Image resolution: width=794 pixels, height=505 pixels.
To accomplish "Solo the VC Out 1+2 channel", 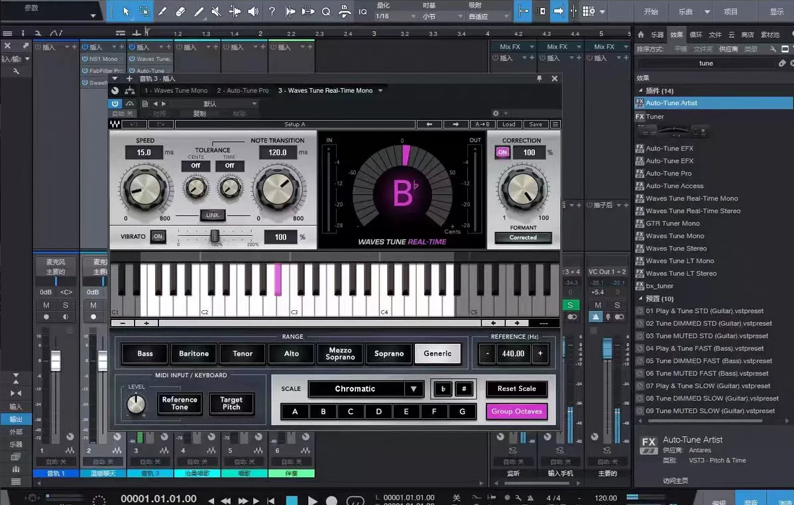I will [617, 305].
